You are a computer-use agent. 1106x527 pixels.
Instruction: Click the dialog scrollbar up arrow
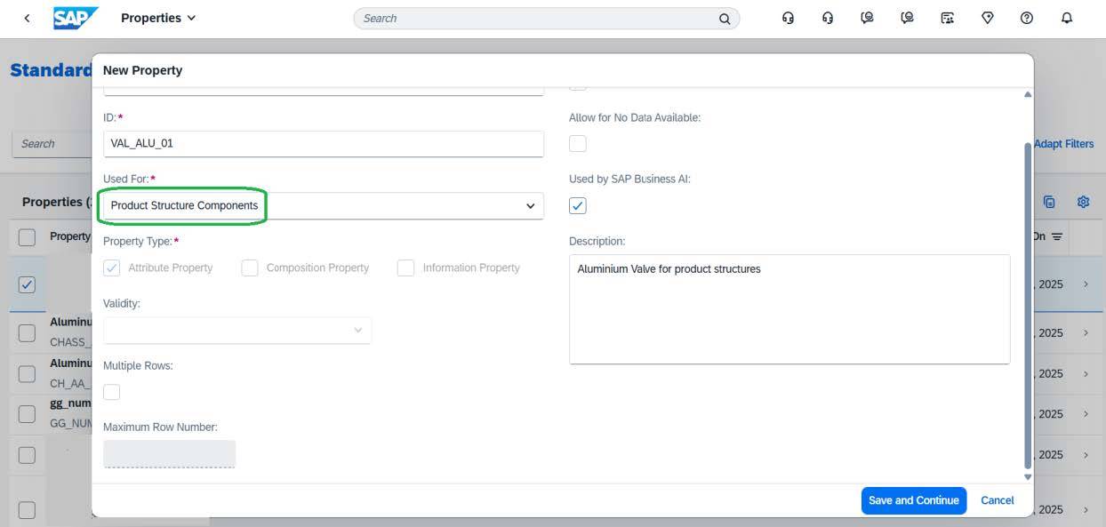[1028, 94]
